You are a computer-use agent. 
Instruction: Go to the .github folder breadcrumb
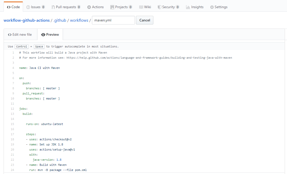pos(60,20)
